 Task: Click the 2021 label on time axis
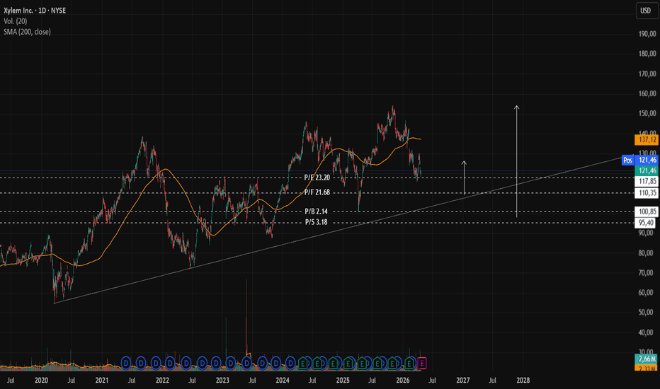click(x=102, y=381)
